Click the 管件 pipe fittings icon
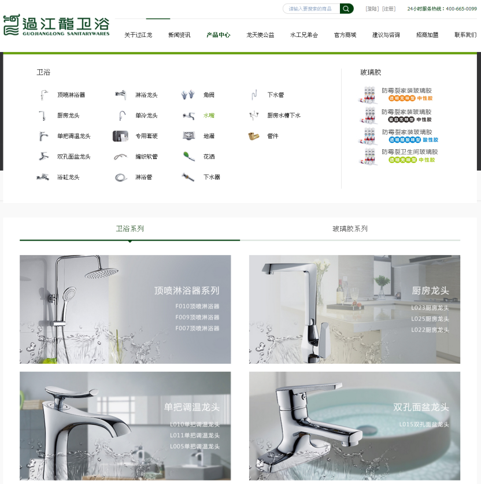 coord(254,136)
